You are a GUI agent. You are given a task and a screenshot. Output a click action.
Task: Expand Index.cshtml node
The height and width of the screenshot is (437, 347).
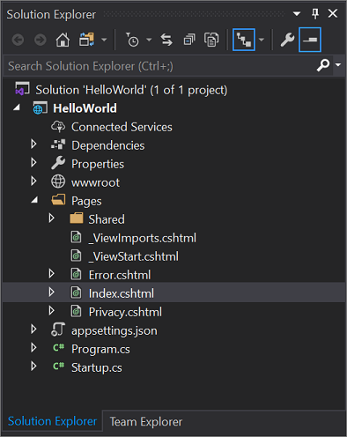tap(52, 292)
